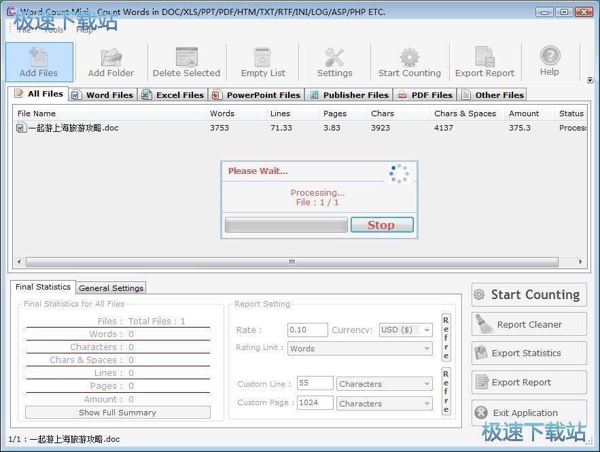The height and width of the screenshot is (452, 600).
Task: Open the Report Cleaner button
Action: [x=529, y=324]
